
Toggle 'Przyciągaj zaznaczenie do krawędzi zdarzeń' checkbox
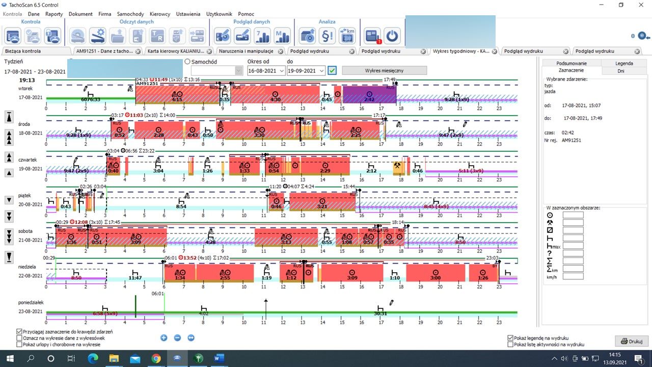pos(19,331)
